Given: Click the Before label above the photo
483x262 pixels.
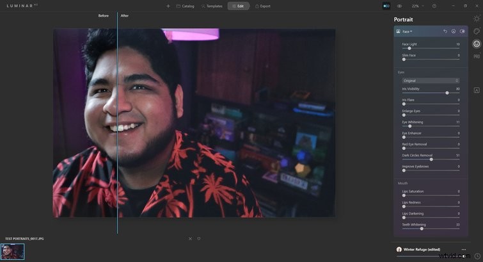Looking at the screenshot, I should [x=104, y=16].
